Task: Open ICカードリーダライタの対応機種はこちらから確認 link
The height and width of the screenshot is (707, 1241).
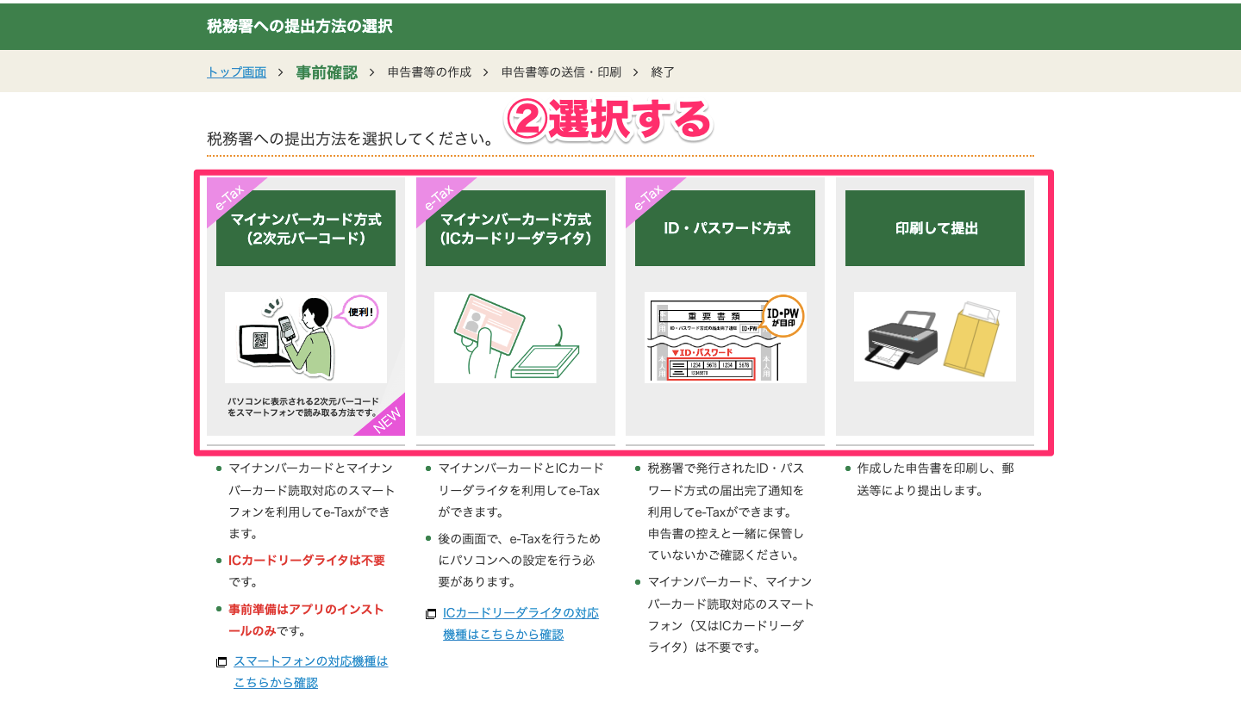Action: (x=521, y=623)
